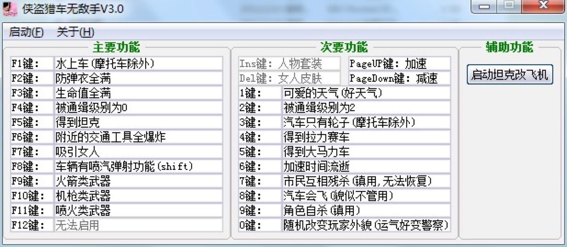Viewport: 567px width, 247px height.
Task: Select the 防弹衣全满 field
Action: click(138, 78)
